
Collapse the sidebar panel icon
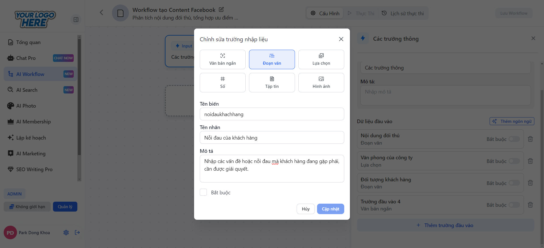(x=76, y=19)
